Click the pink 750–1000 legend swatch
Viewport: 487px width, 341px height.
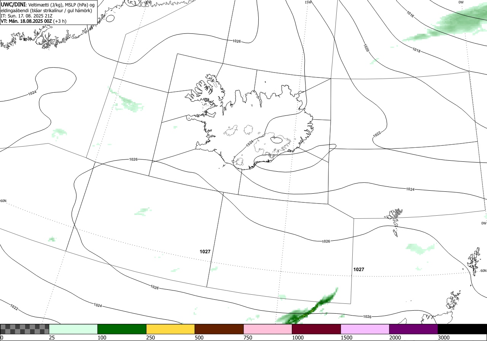click(268, 329)
